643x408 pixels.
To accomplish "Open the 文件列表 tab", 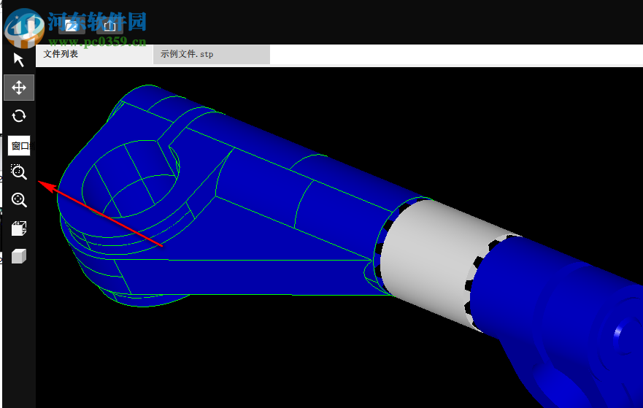I will (94, 54).
